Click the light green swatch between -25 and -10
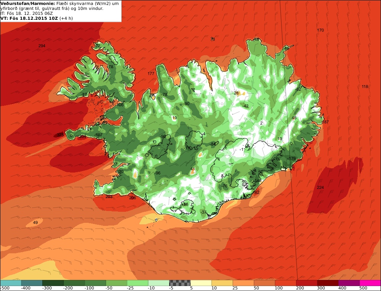 [x=137, y=283]
